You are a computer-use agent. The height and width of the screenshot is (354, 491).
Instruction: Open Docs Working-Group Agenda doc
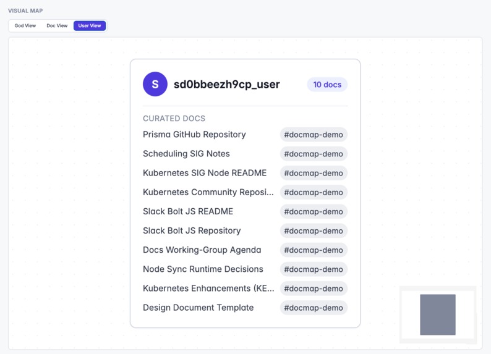pos(202,250)
